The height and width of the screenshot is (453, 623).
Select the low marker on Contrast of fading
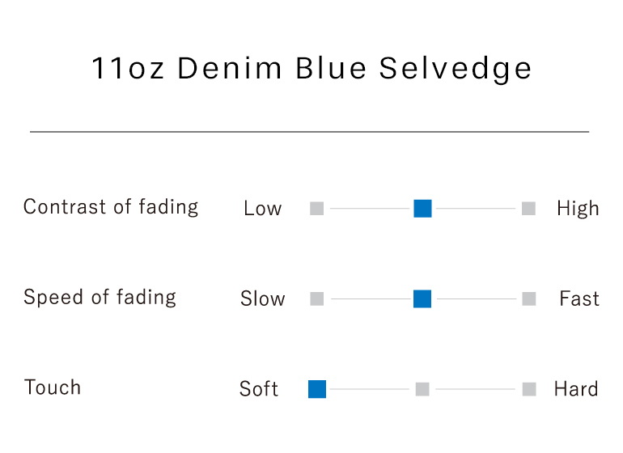(x=316, y=208)
